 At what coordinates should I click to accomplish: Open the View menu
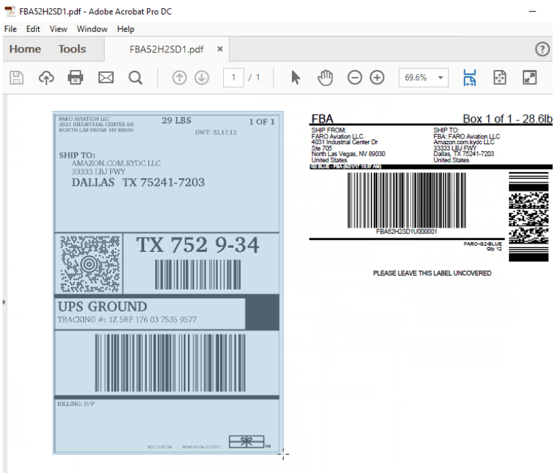point(59,29)
